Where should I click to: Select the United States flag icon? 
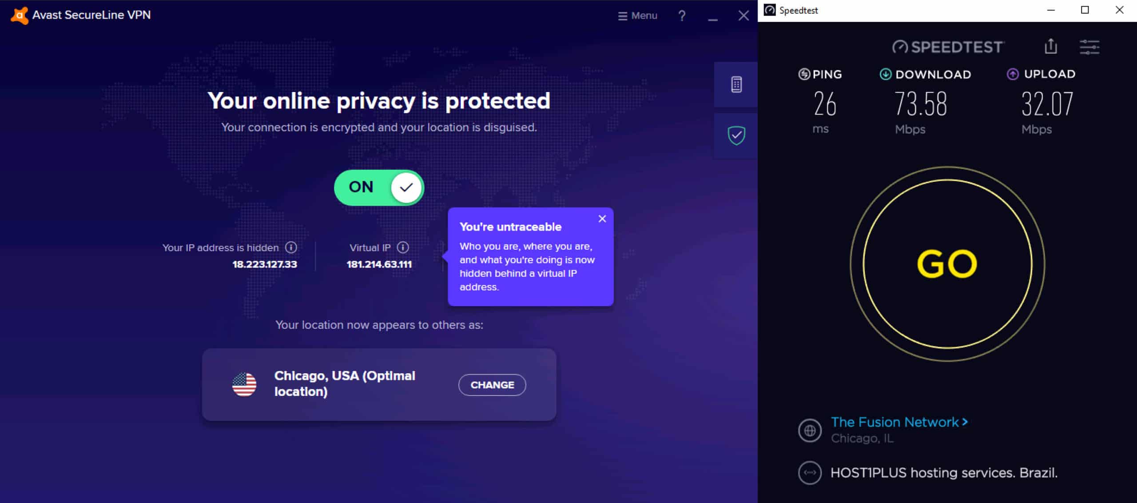tap(244, 384)
